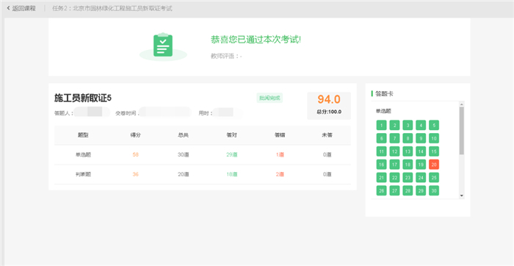Click the 判断题 row label
The height and width of the screenshot is (266, 514).
[x=83, y=174]
